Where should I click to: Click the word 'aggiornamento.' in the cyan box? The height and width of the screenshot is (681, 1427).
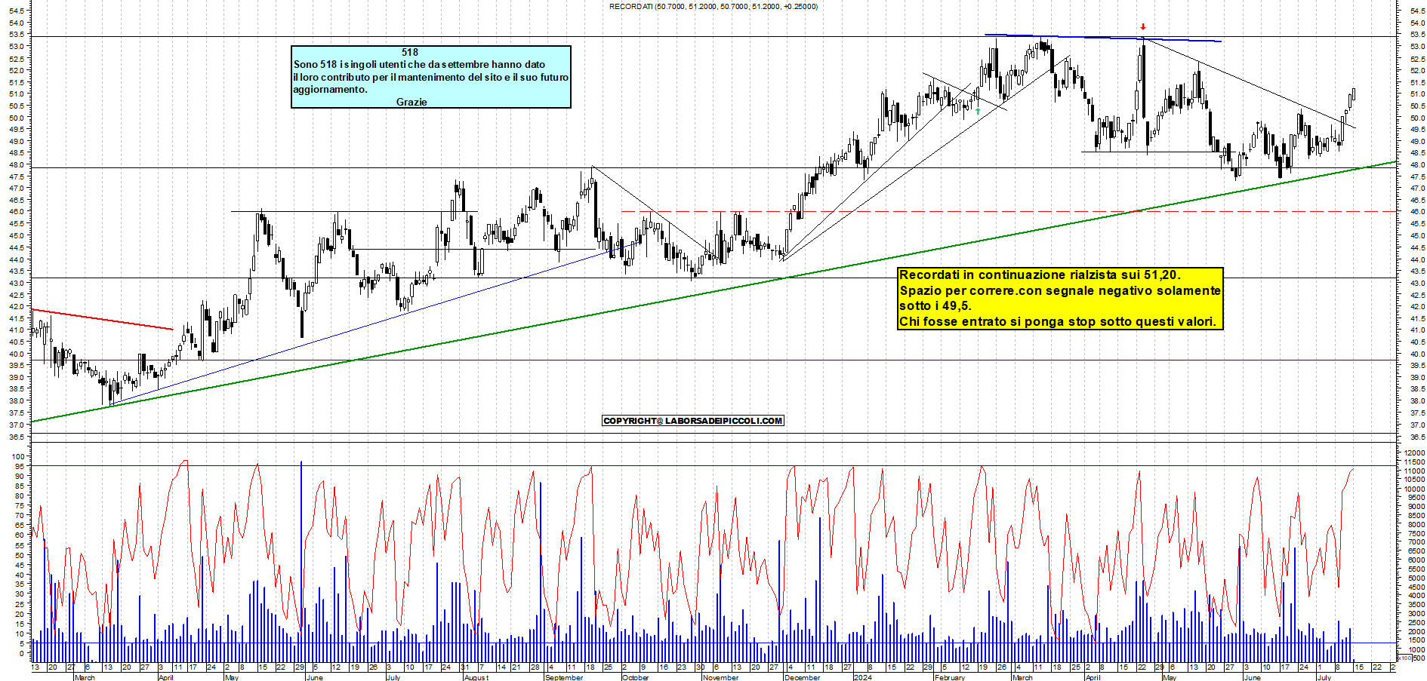(x=330, y=89)
